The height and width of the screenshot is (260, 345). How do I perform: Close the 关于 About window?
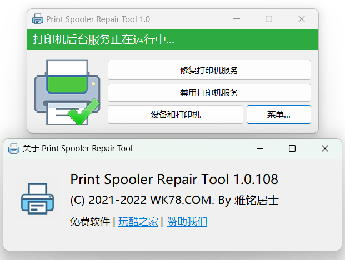[325, 149]
